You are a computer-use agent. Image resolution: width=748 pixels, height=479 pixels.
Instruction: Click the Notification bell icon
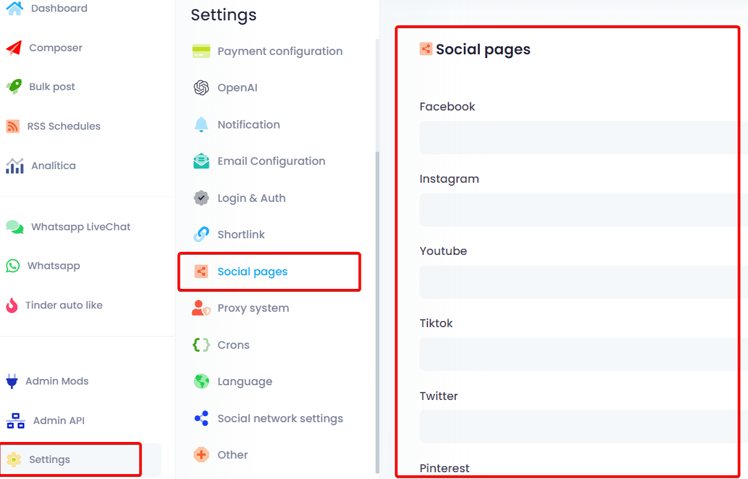[201, 125]
